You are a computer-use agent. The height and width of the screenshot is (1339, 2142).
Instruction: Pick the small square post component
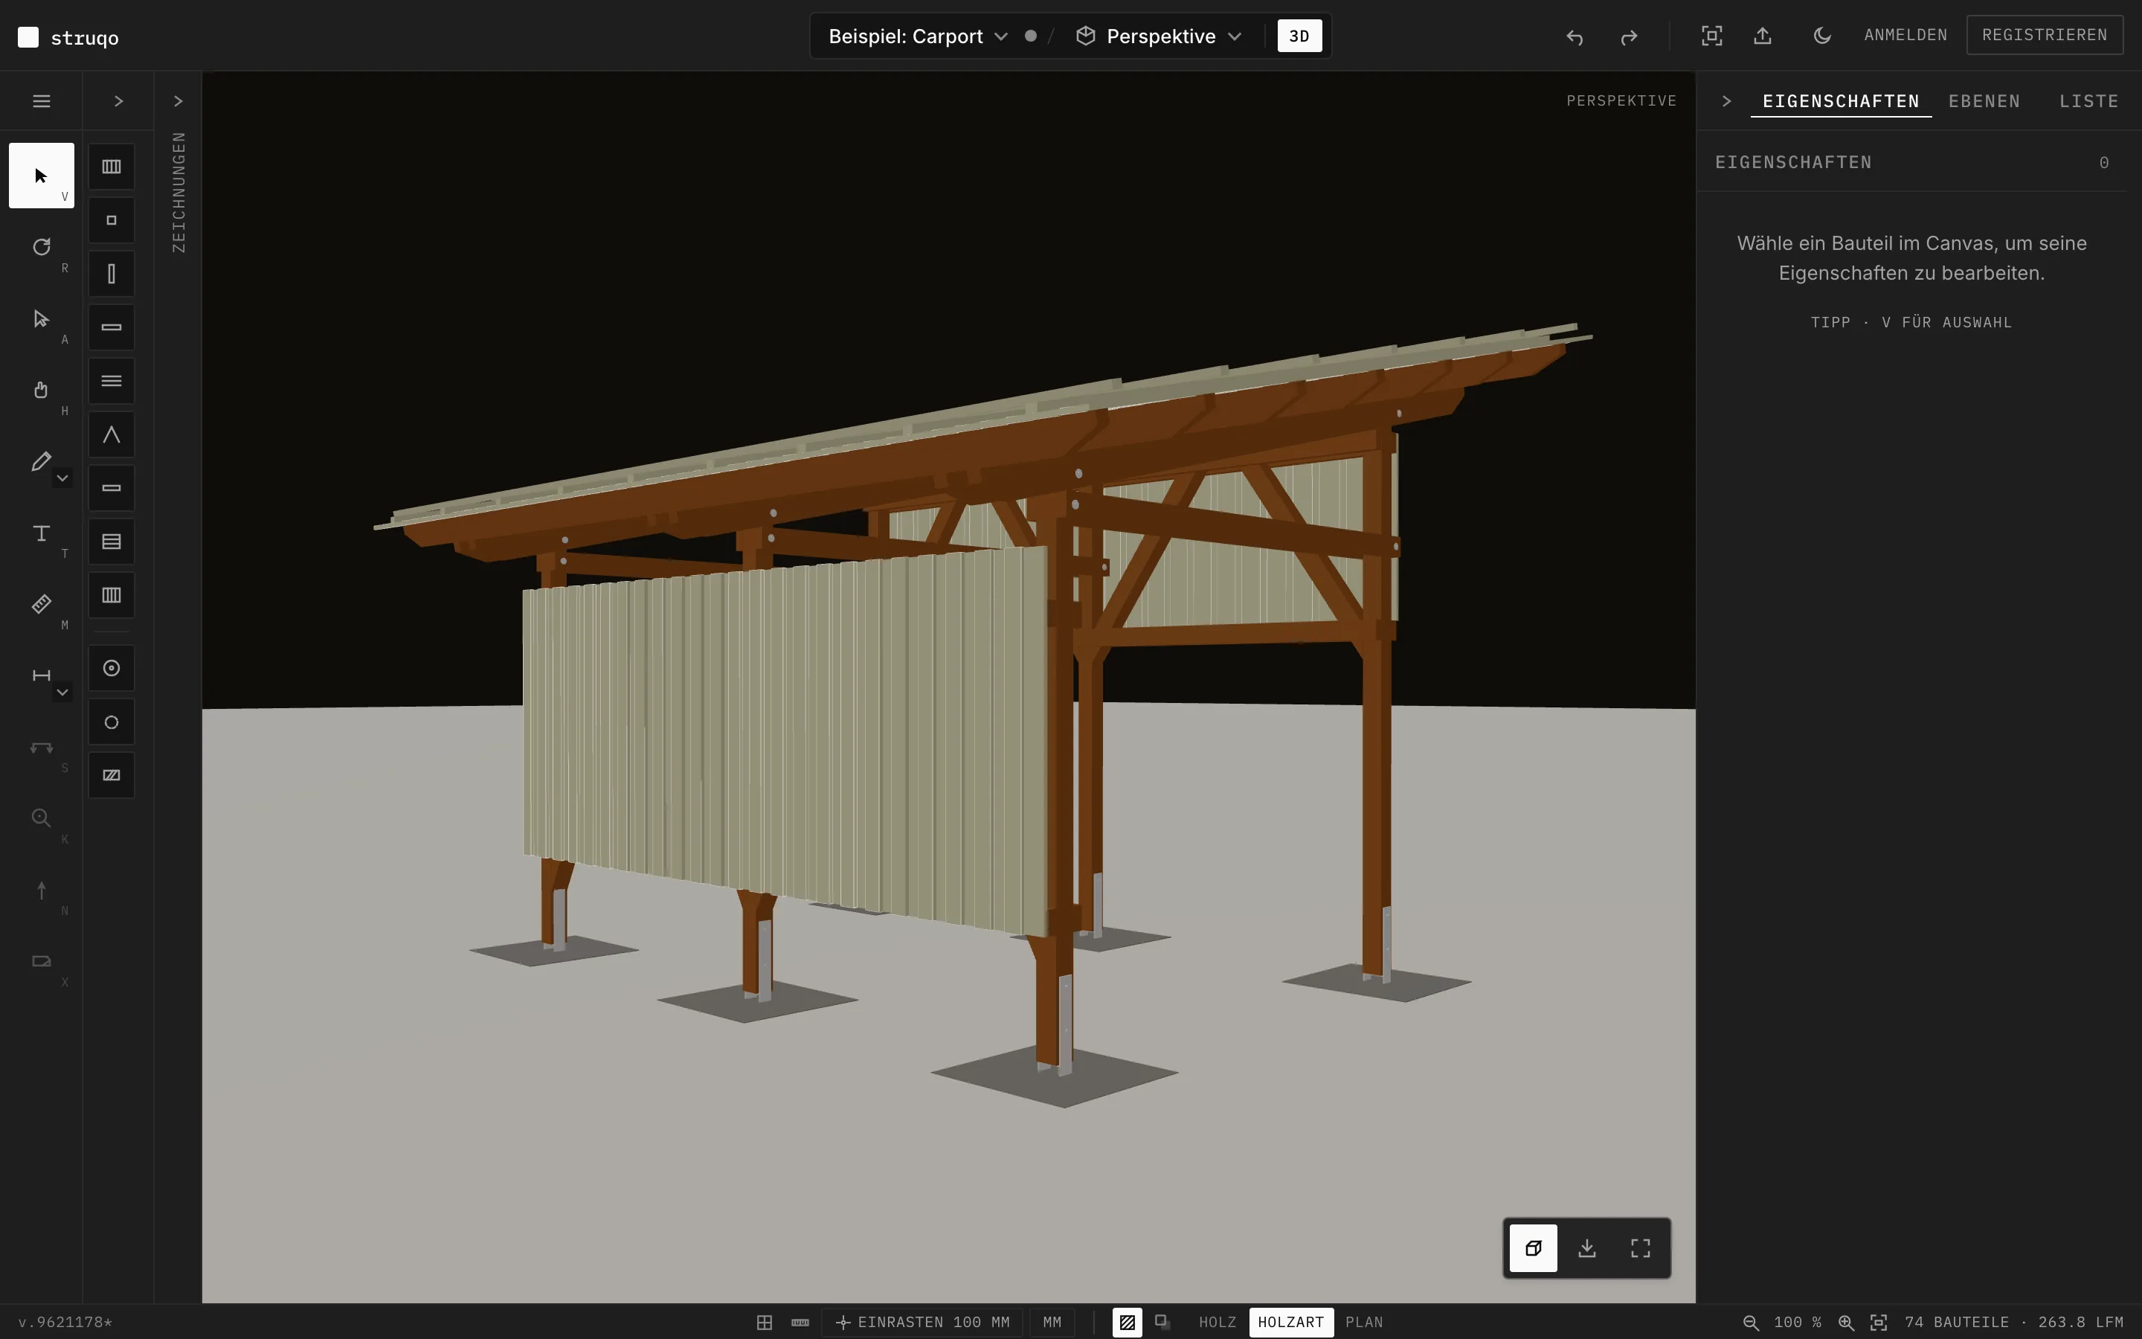click(112, 220)
